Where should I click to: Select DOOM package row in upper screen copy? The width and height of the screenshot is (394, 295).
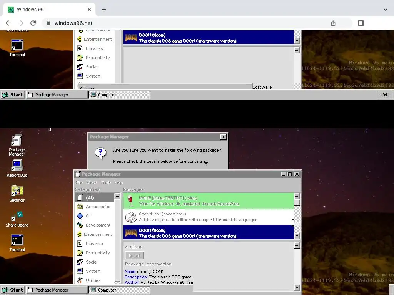[208, 37]
